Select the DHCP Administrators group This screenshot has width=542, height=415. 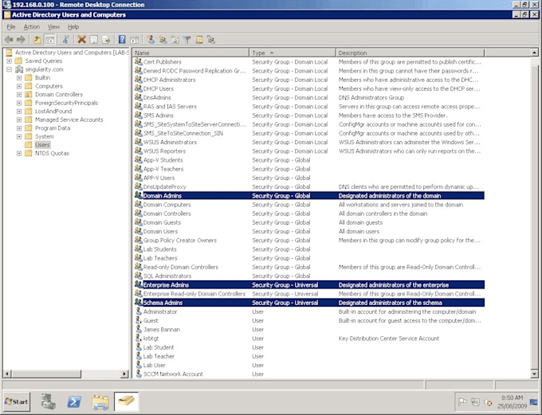169,80
